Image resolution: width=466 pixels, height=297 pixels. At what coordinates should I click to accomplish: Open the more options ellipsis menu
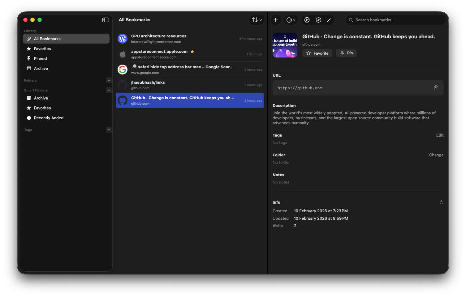tap(291, 20)
